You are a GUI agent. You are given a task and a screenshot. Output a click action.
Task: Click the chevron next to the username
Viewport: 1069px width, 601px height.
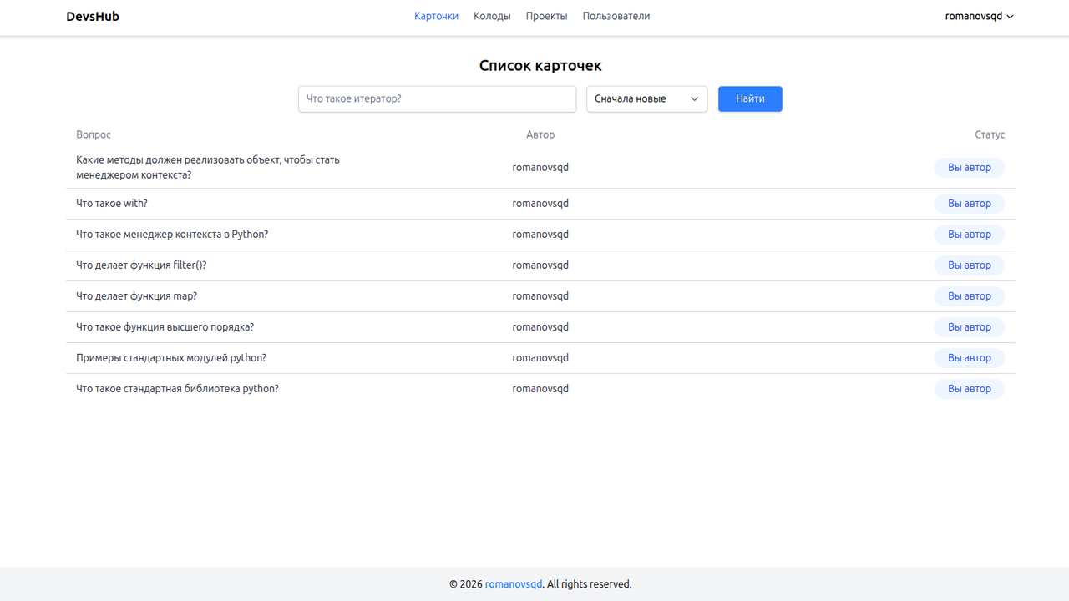coord(1010,16)
